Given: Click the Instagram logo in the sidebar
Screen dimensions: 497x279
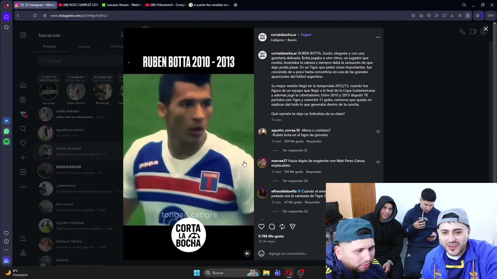Looking at the screenshot, I should [x=23, y=35].
